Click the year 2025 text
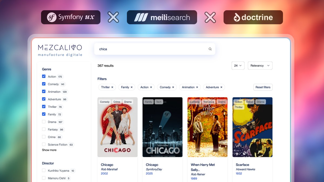 tap(149, 173)
